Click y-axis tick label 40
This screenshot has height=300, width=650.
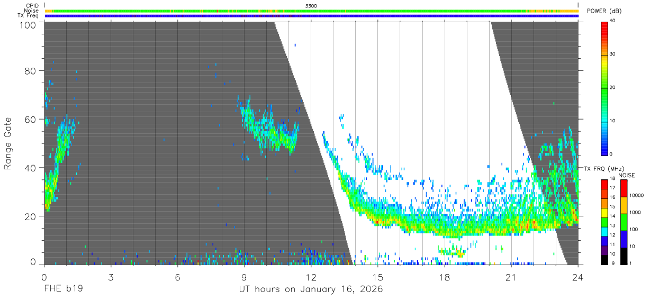point(31,168)
